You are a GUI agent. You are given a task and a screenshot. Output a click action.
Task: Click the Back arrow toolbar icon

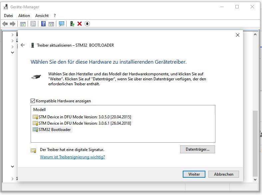click(x=5, y=24)
